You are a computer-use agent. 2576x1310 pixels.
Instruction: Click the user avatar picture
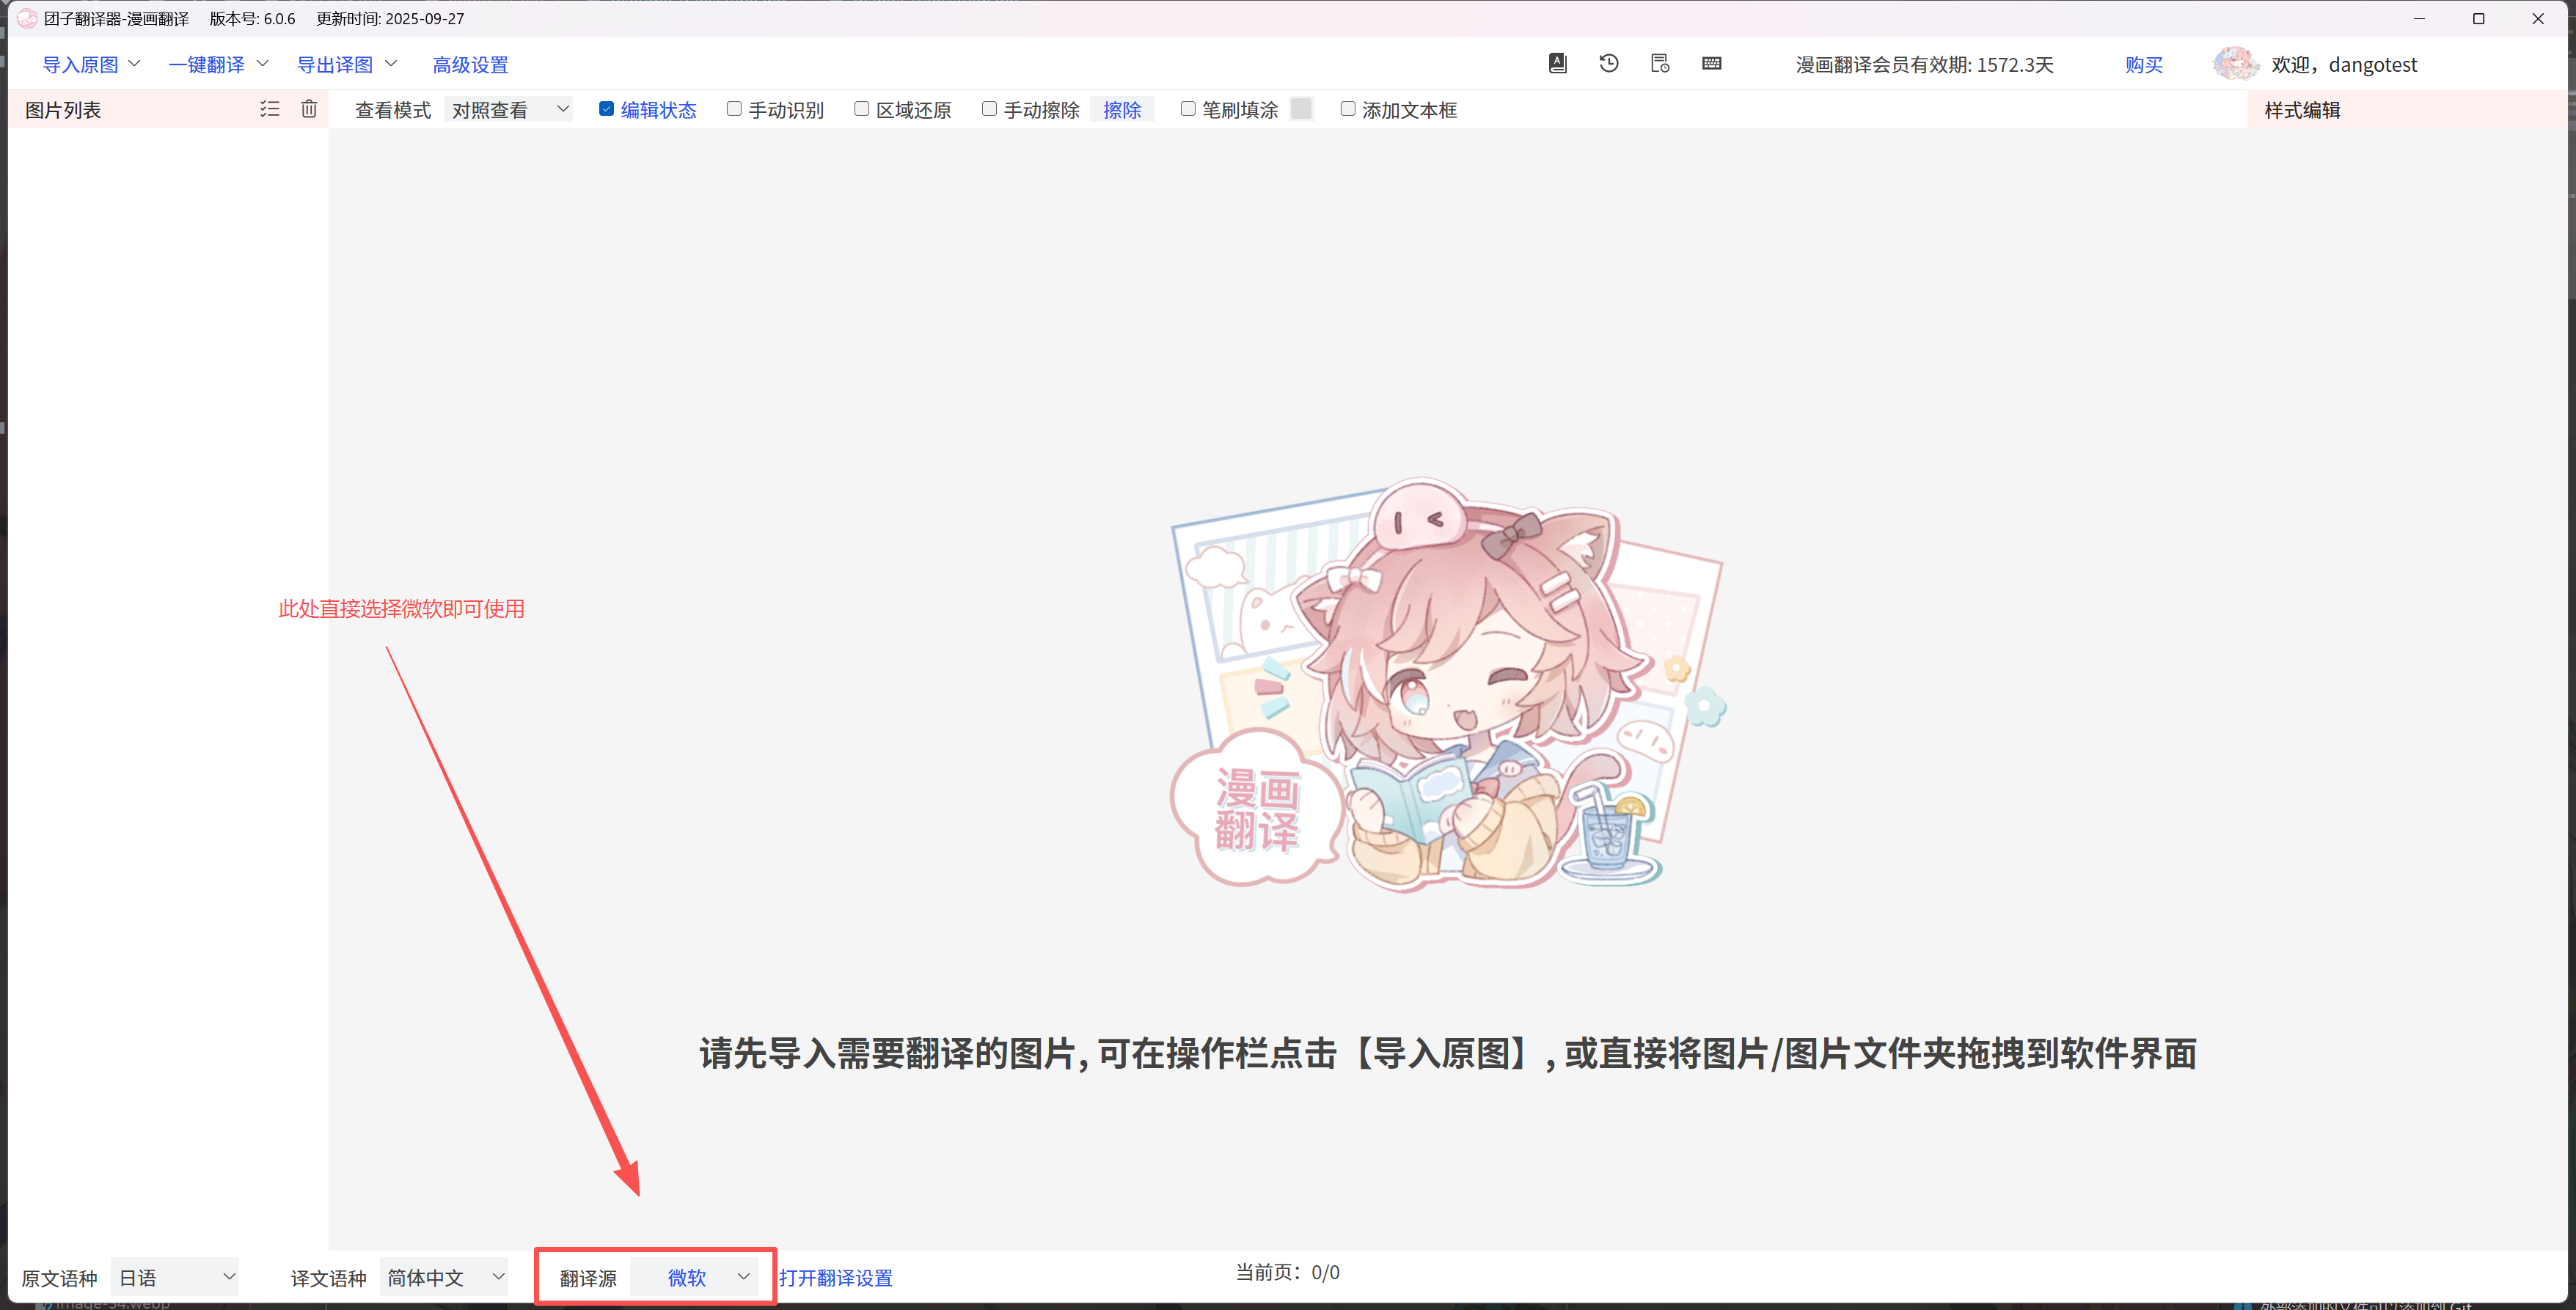point(2234,64)
